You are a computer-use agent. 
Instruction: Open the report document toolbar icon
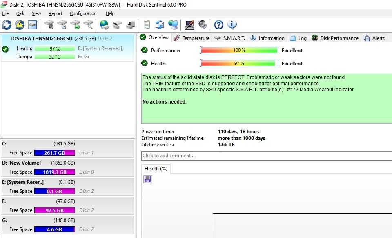(x=147, y=25)
